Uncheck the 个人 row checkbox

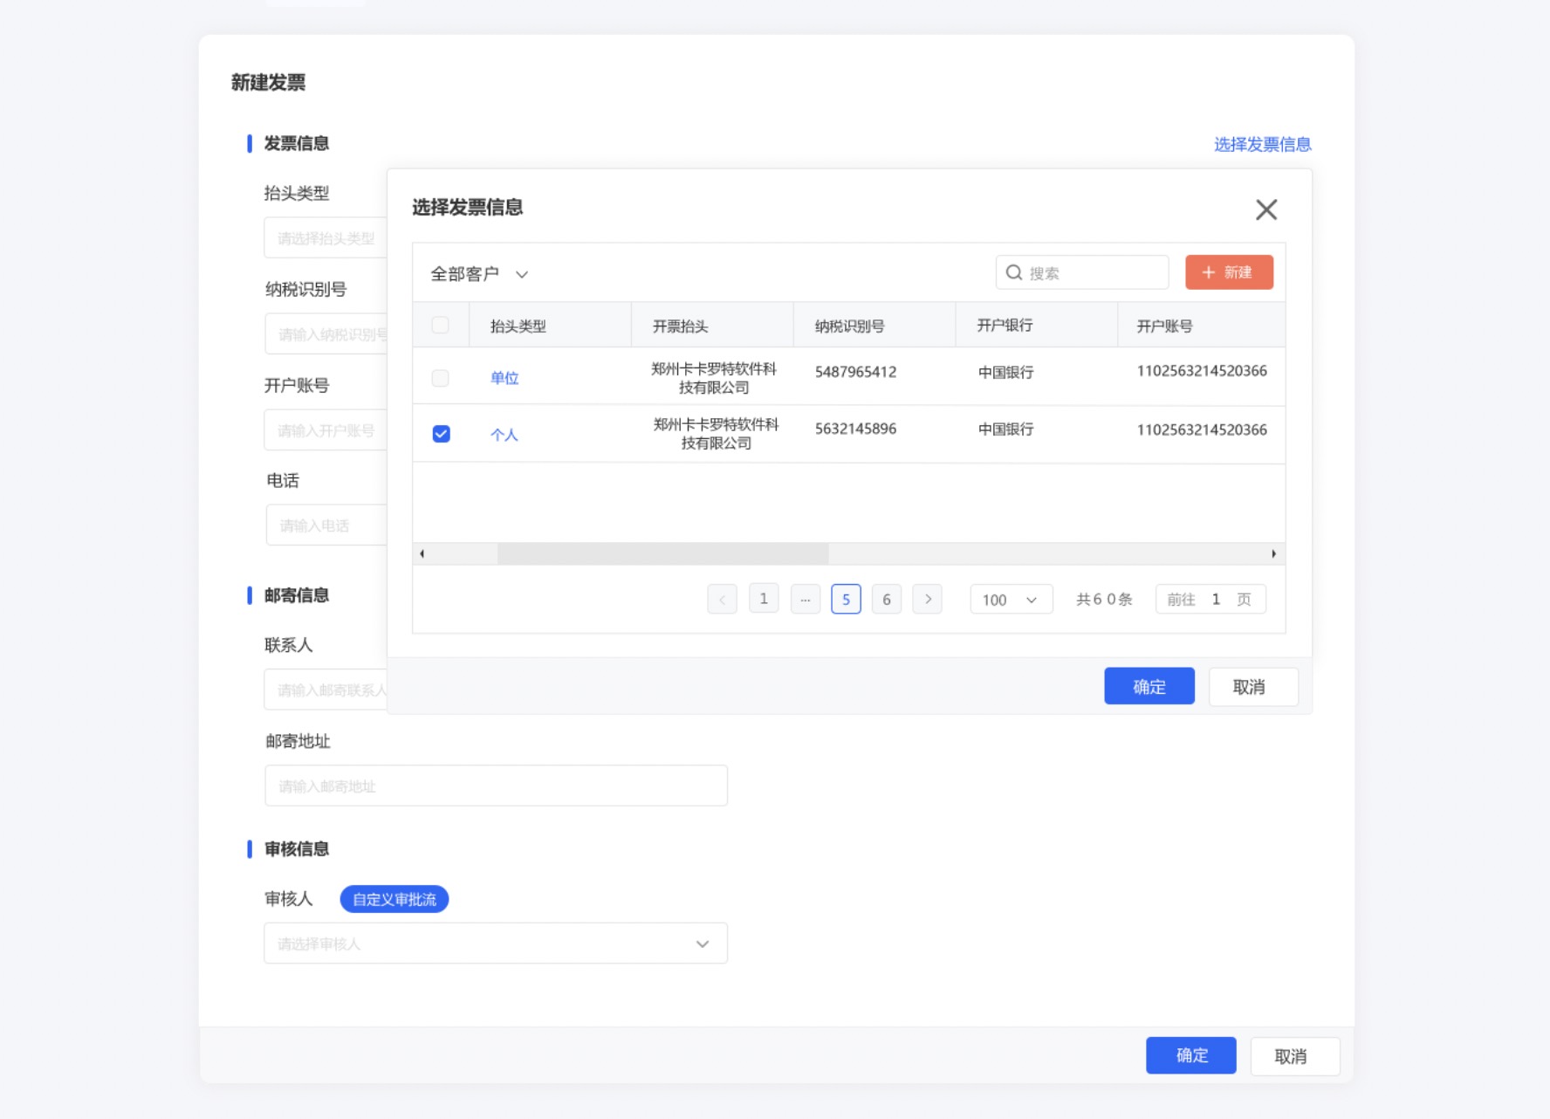[x=442, y=434]
